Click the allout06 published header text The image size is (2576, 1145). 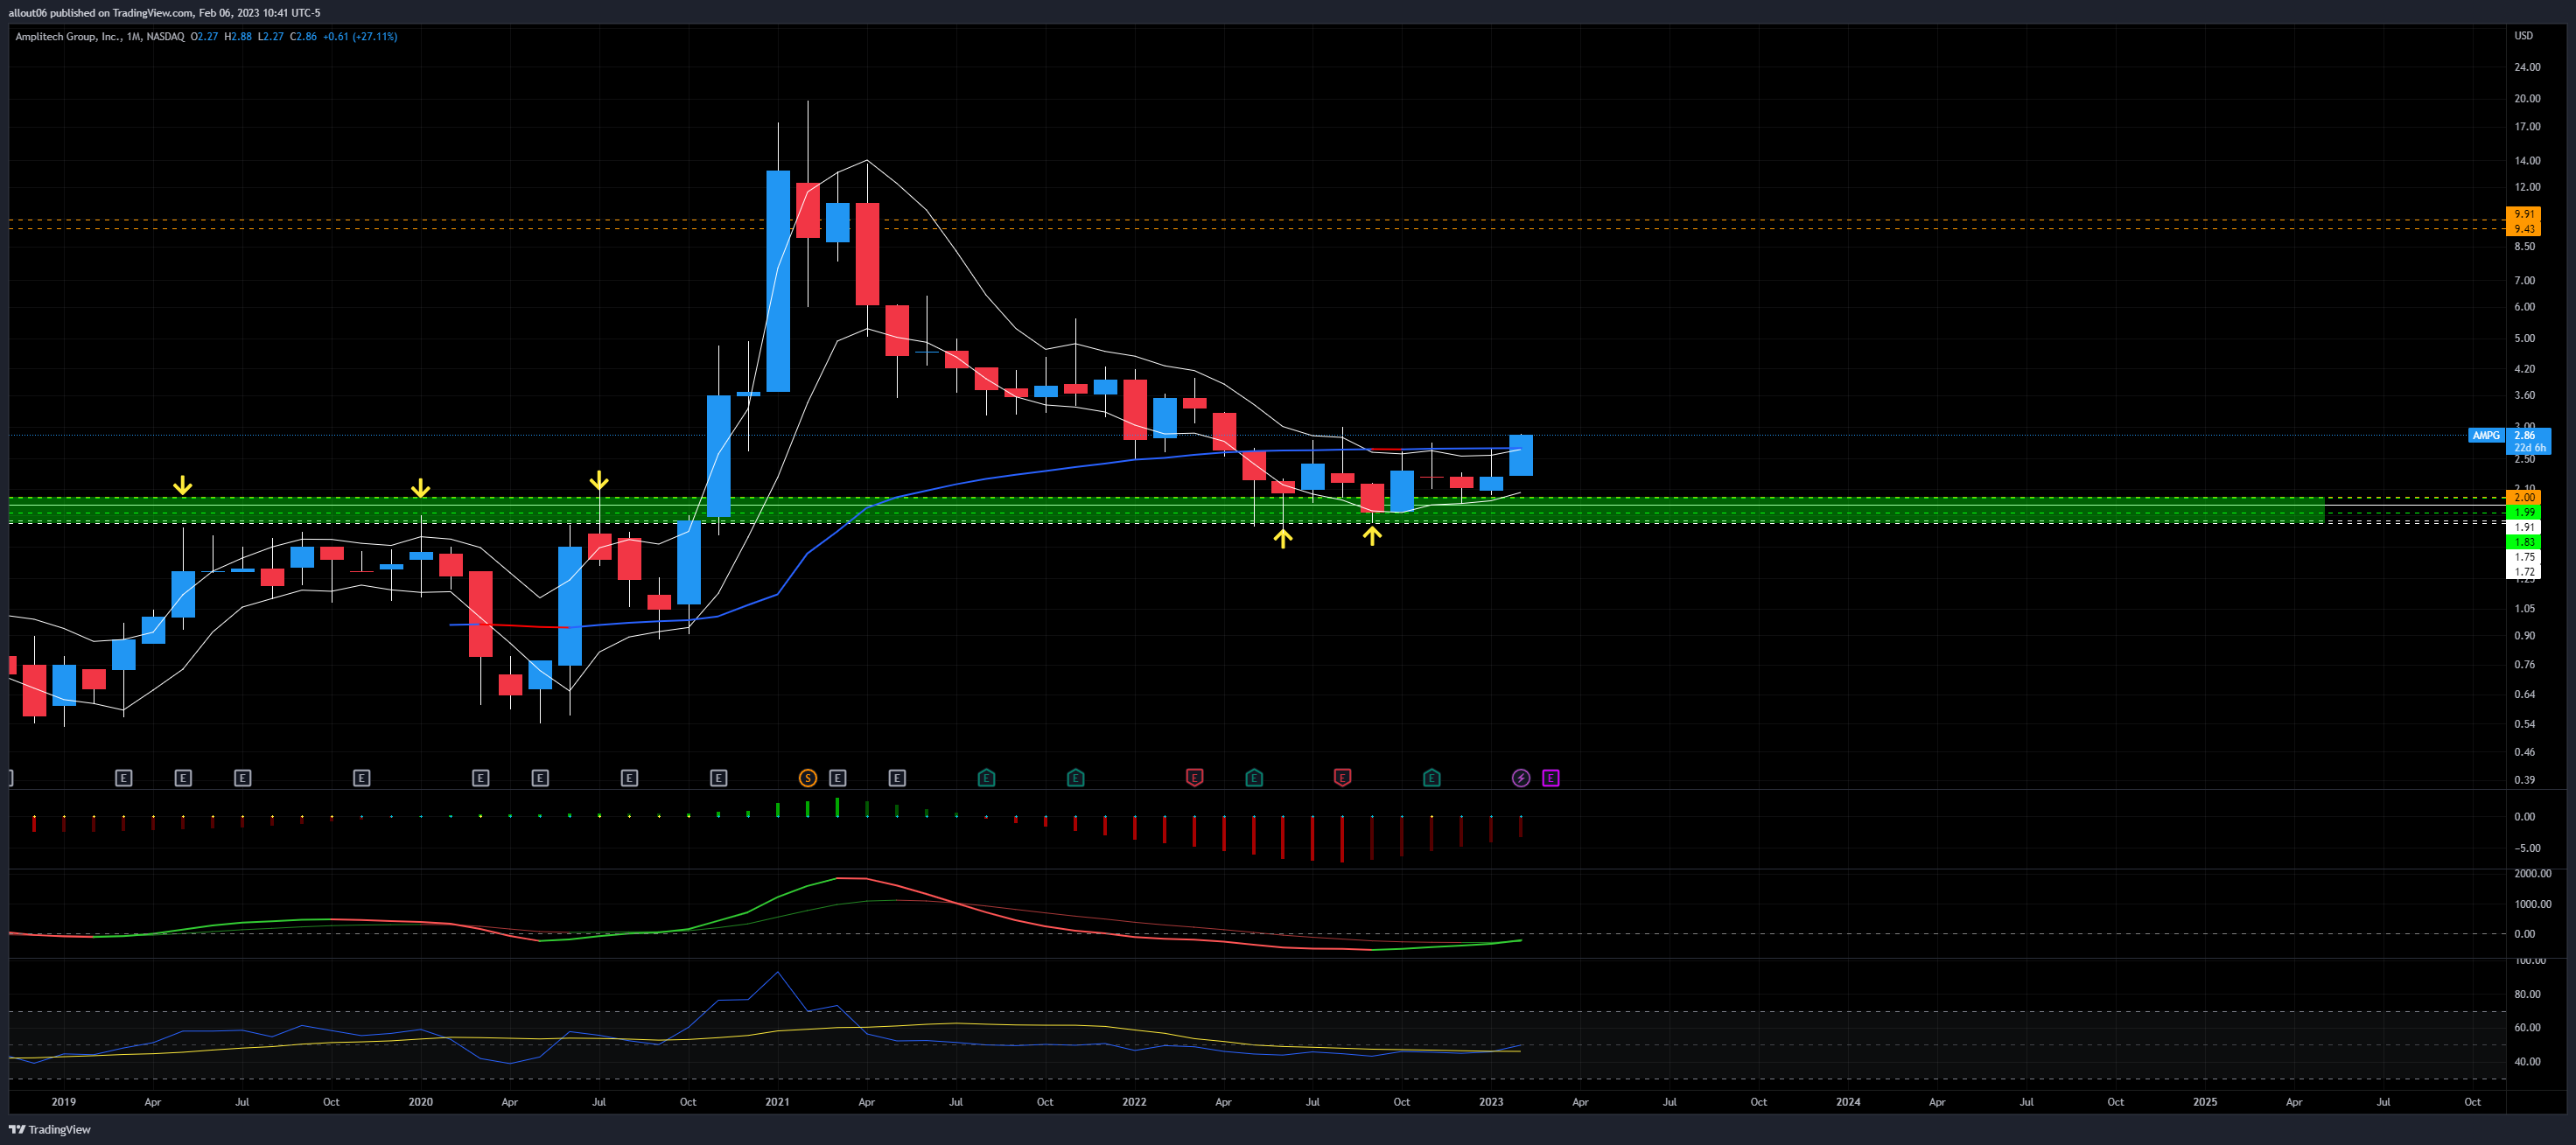(164, 12)
